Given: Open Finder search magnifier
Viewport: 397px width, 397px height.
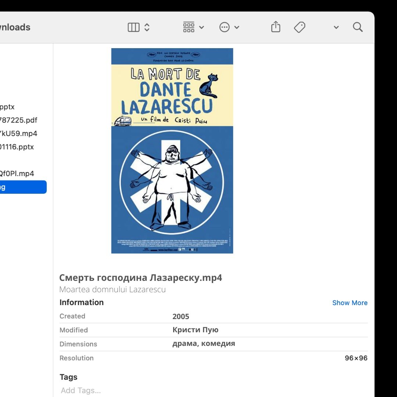Looking at the screenshot, I should coord(358,27).
